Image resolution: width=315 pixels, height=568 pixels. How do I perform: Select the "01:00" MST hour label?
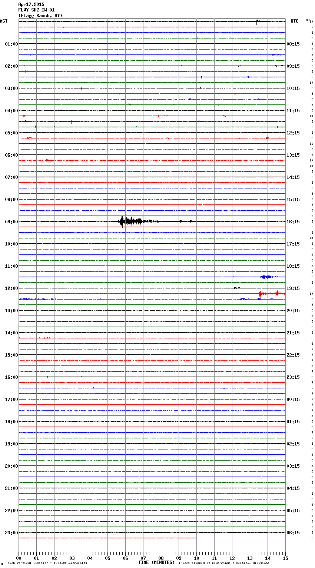11,44
